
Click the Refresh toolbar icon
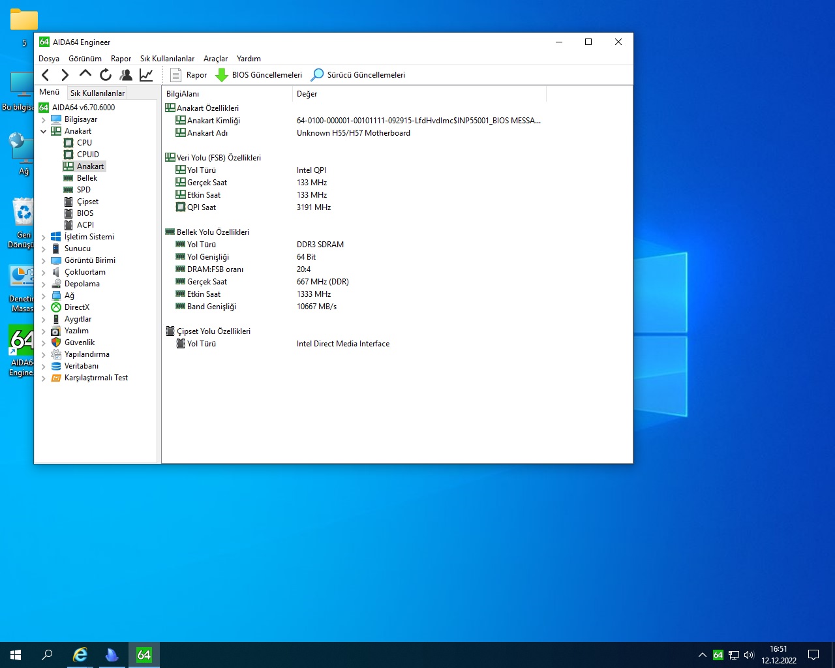pos(105,75)
